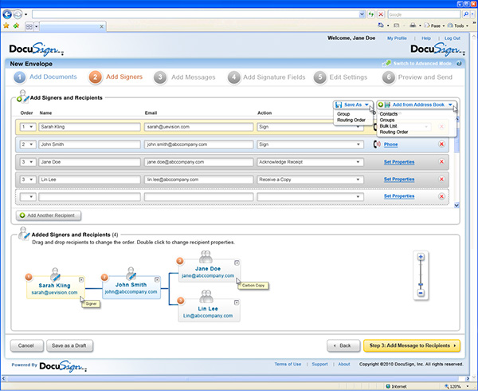Screen dimensions: 478x391
Task: Select Groups from Address Book menu
Action: [387, 120]
